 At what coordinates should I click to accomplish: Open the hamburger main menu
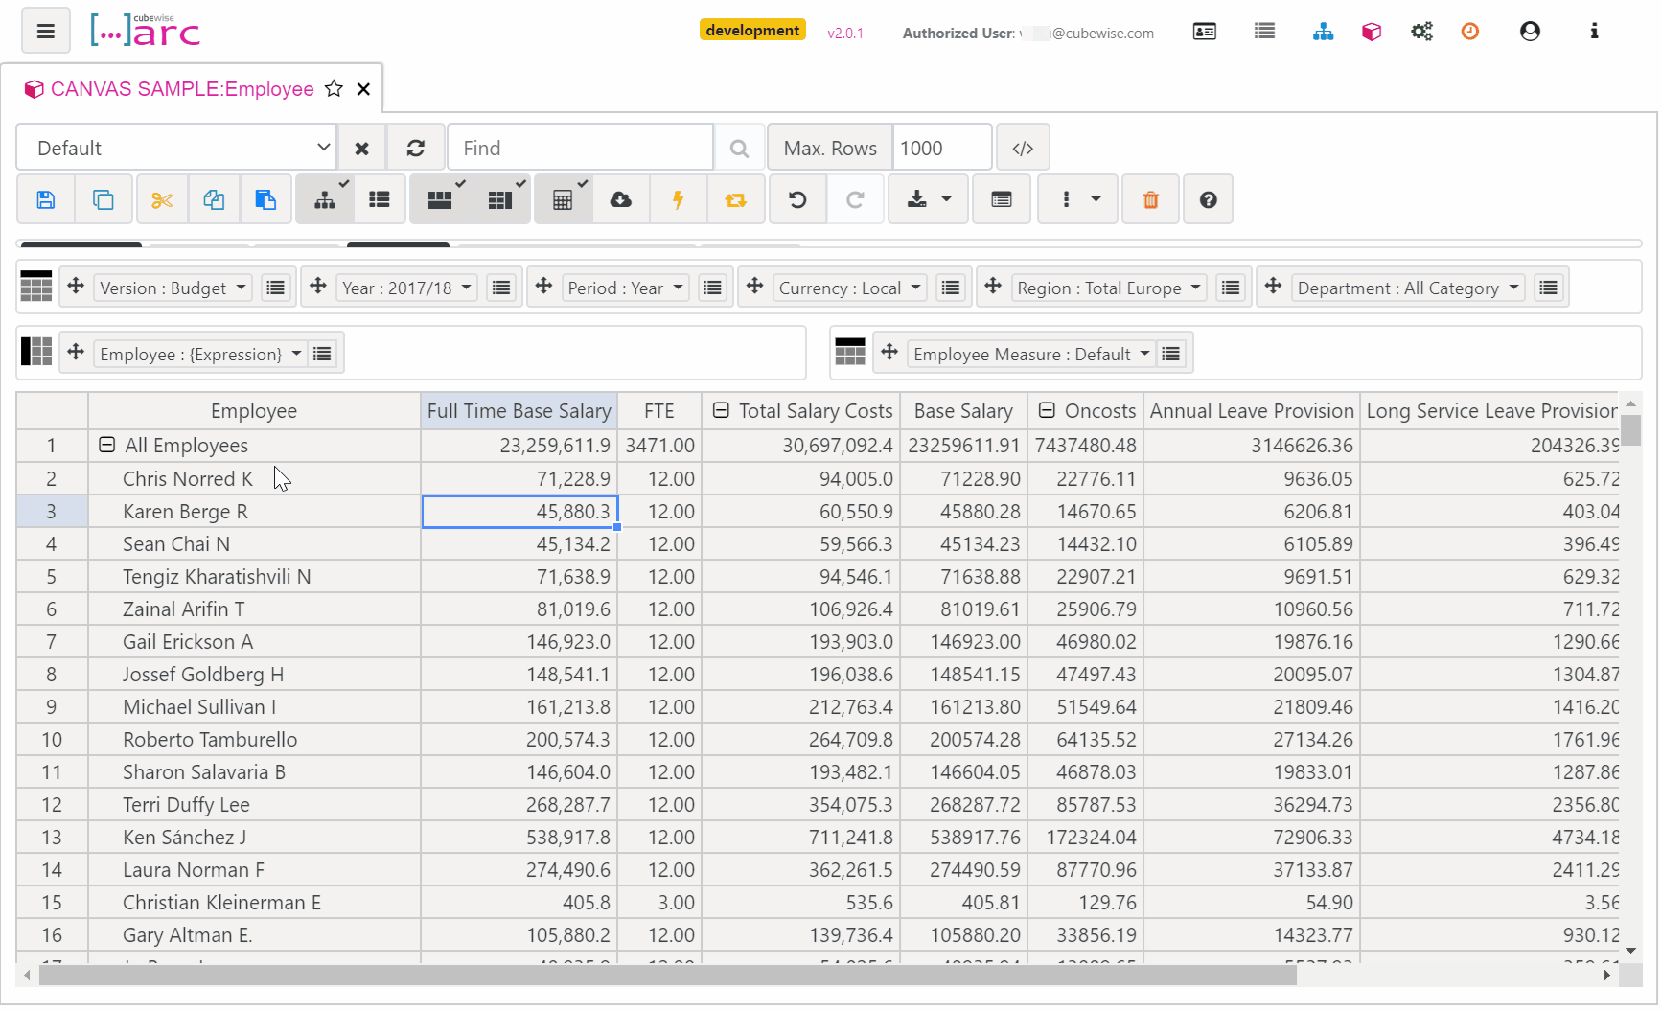pyautogui.click(x=45, y=32)
